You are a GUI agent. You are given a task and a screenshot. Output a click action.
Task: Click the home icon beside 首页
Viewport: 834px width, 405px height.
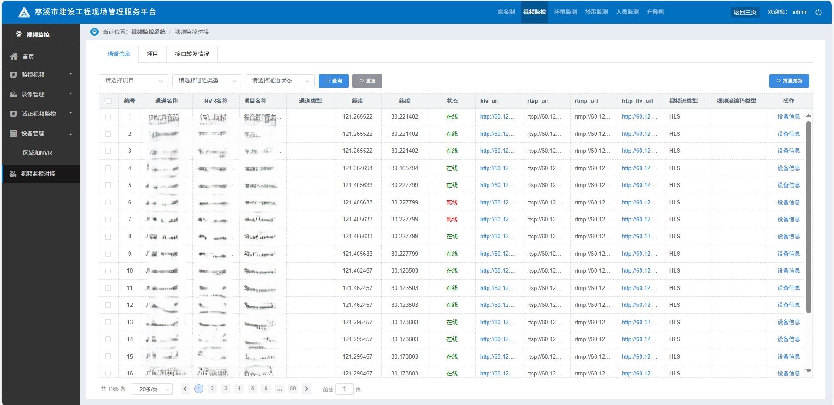(14, 56)
